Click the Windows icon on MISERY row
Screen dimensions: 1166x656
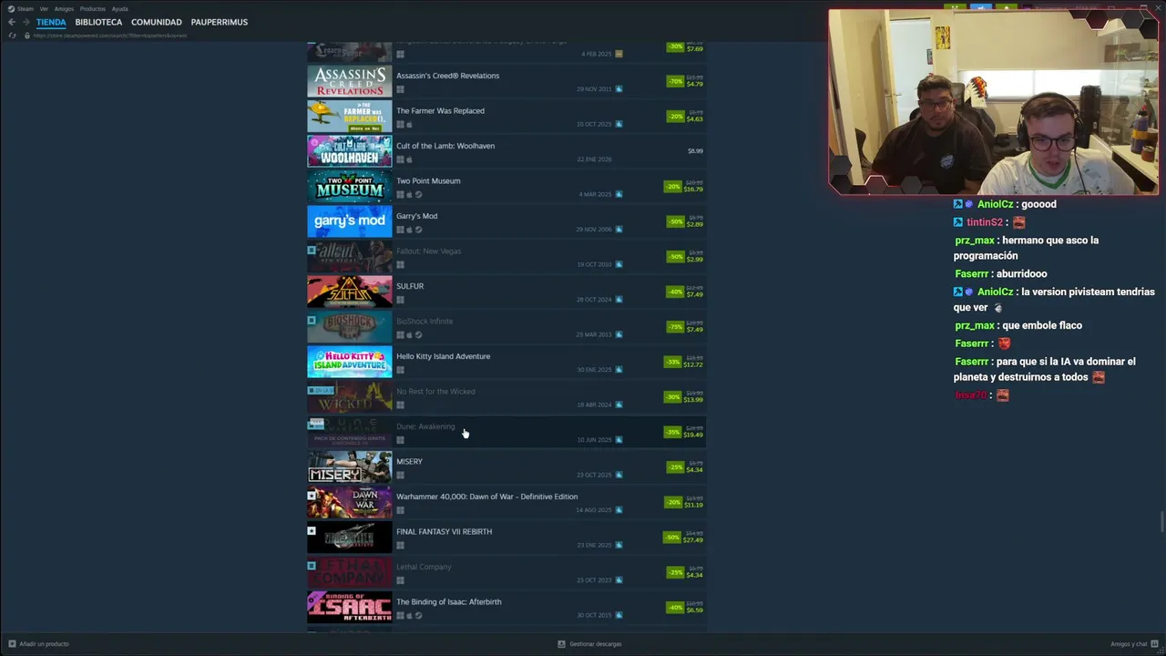pyautogui.click(x=400, y=476)
